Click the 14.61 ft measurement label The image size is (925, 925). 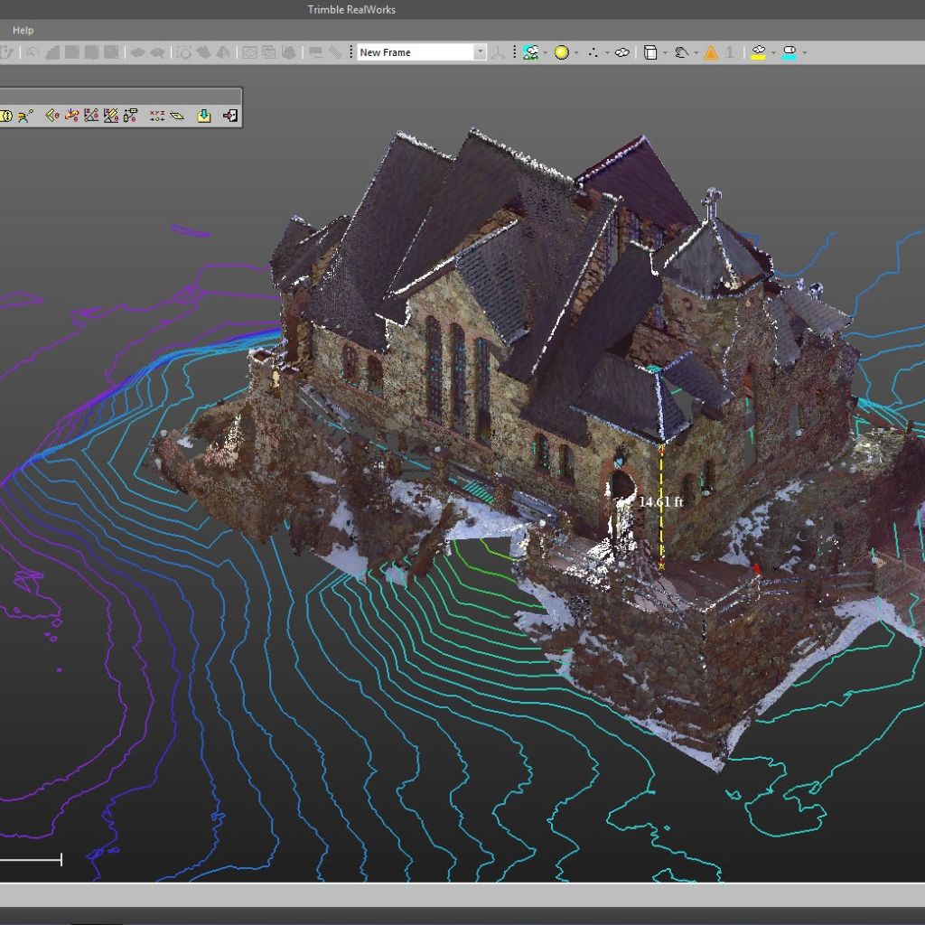point(660,501)
